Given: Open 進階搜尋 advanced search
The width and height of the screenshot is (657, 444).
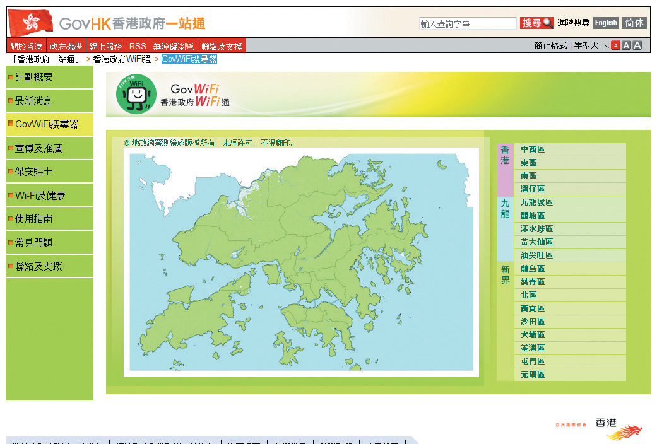Looking at the screenshot, I should 573,23.
